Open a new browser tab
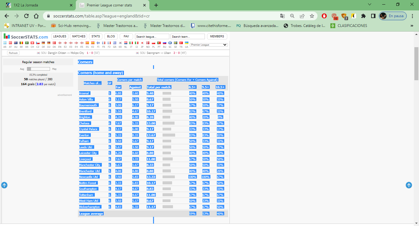The image size is (419, 226). tap(156, 5)
